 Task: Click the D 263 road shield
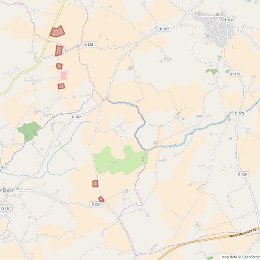[96, 204]
